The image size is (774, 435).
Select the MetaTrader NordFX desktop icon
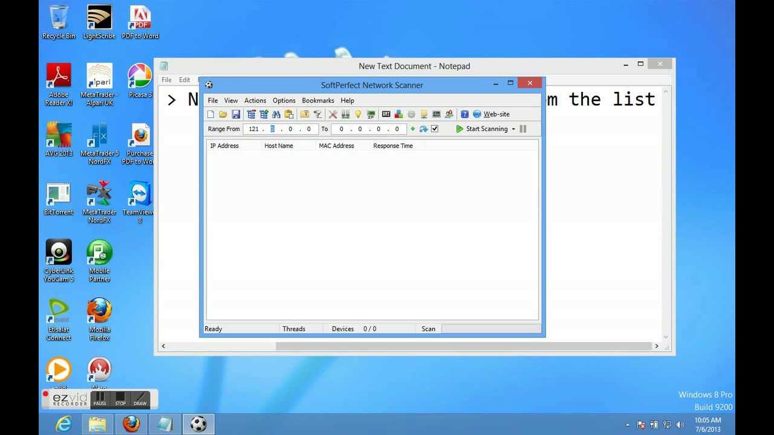click(x=99, y=202)
